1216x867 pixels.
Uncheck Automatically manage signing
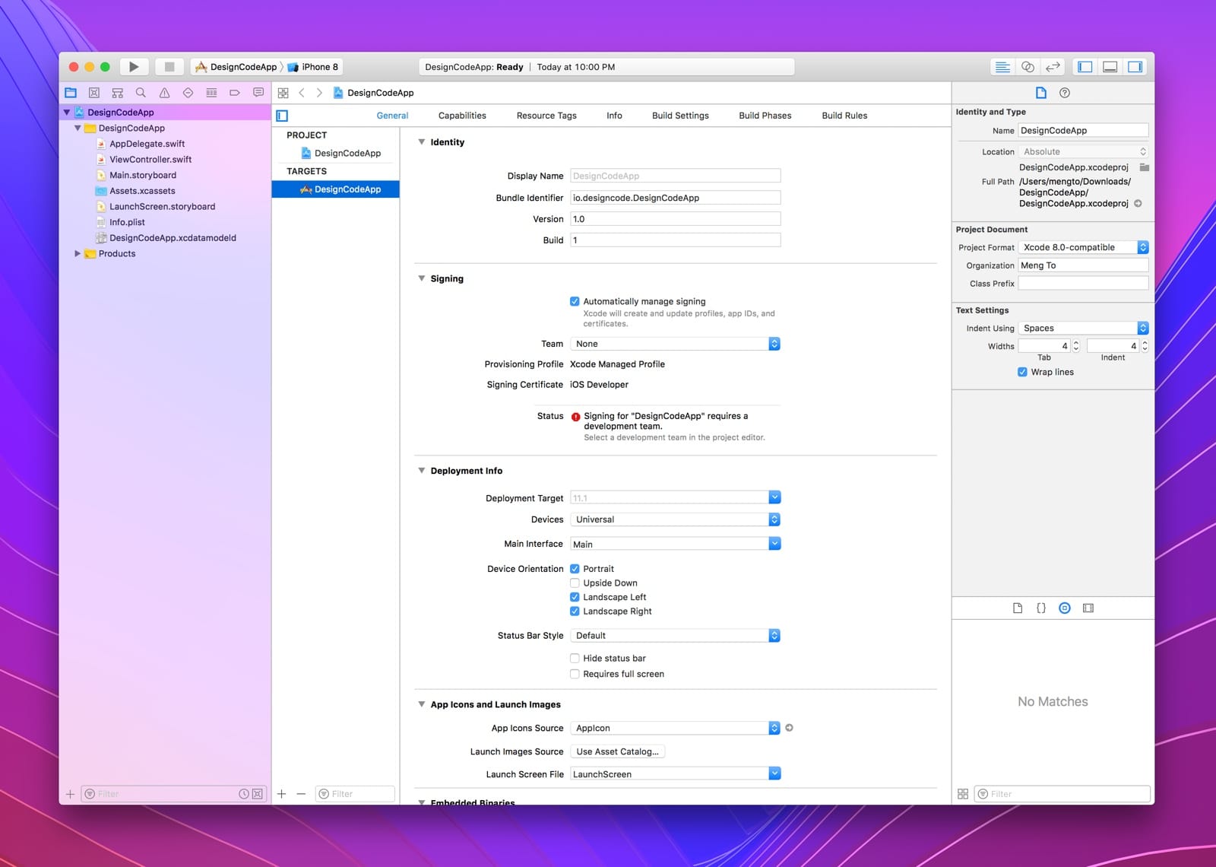tap(575, 302)
